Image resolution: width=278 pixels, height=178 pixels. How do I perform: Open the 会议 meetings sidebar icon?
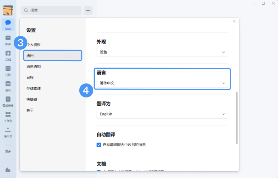8,86
